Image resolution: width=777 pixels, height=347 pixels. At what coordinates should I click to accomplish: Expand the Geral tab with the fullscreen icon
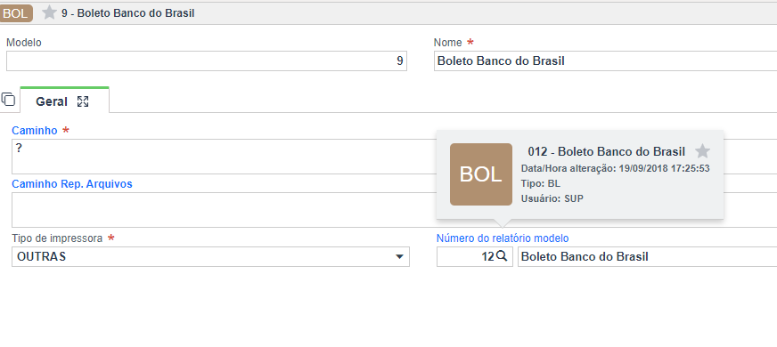point(83,102)
